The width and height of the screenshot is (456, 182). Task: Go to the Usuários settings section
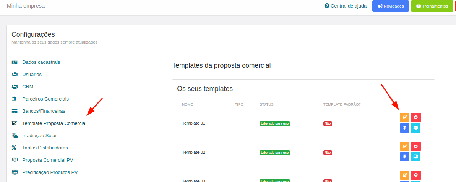click(x=32, y=75)
